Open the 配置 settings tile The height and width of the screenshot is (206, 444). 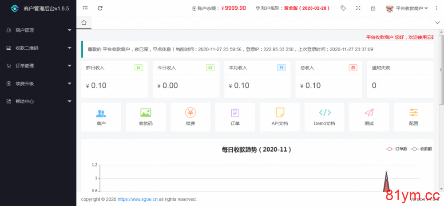(x=414, y=117)
